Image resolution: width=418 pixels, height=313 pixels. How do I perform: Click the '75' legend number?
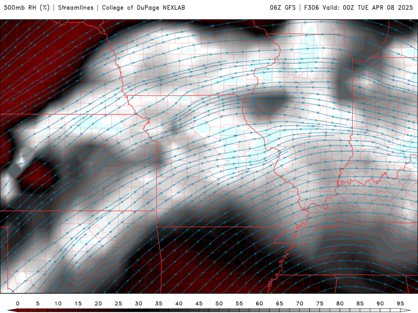point(320,304)
